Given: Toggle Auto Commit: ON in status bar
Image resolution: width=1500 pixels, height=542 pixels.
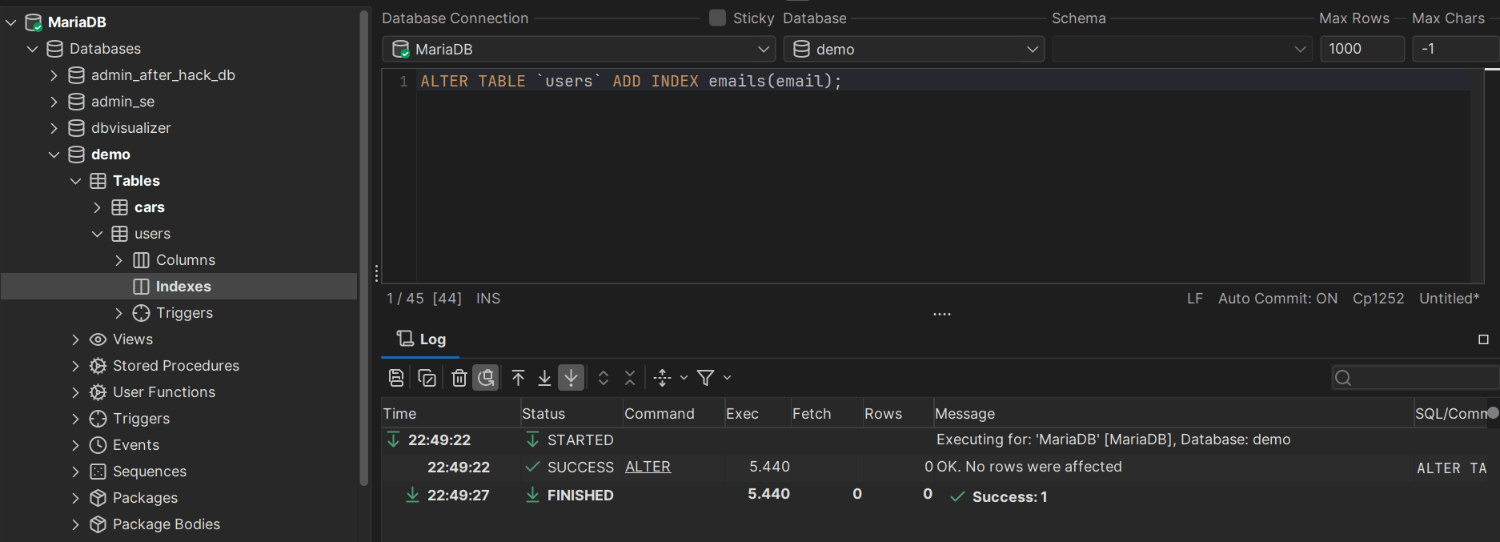Looking at the screenshot, I should coord(1277,299).
